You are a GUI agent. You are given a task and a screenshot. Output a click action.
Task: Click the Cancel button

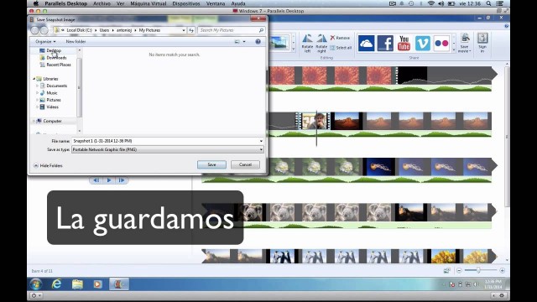point(245,164)
